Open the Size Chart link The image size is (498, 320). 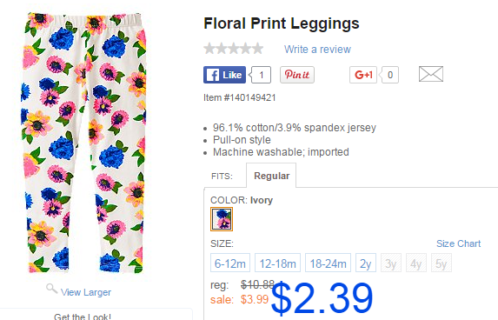coord(458,243)
